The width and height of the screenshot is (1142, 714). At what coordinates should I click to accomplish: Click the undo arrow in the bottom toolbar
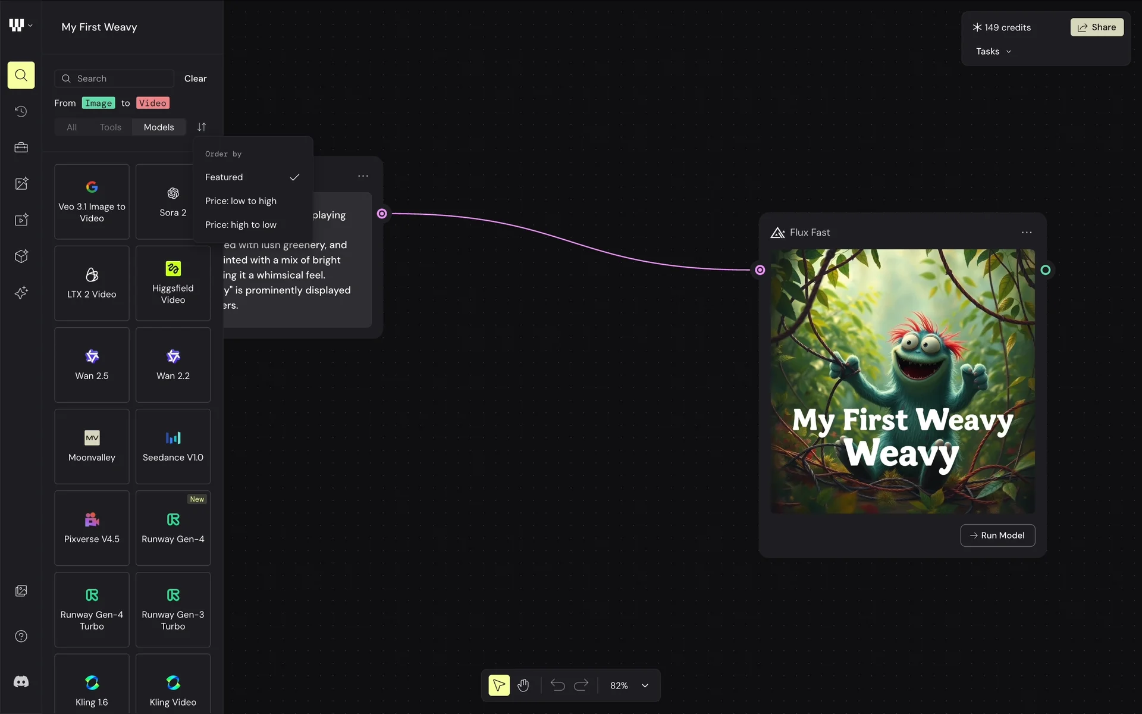(x=557, y=685)
